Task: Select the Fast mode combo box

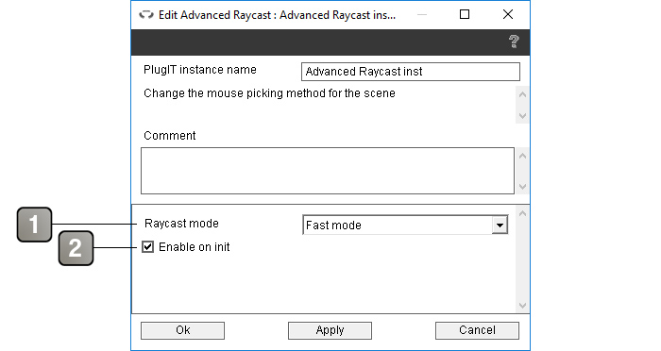Action: pos(405,225)
